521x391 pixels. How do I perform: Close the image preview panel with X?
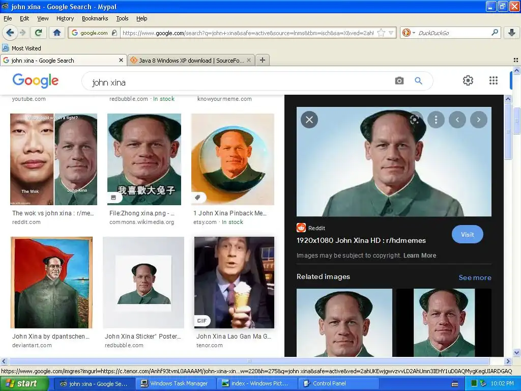click(309, 120)
